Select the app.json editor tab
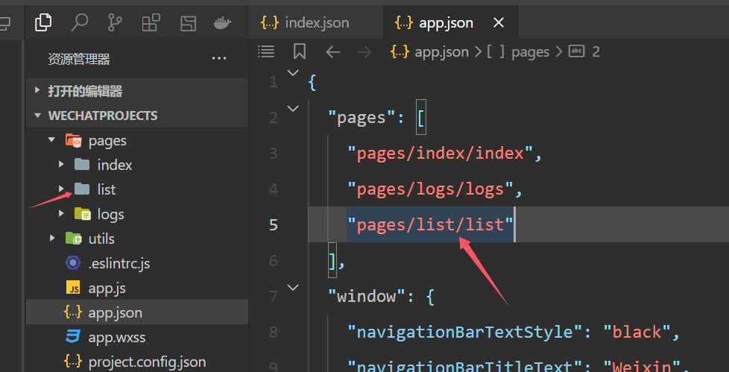Image resolution: width=729 pixels, height=372 pixels. click(450, 22)
